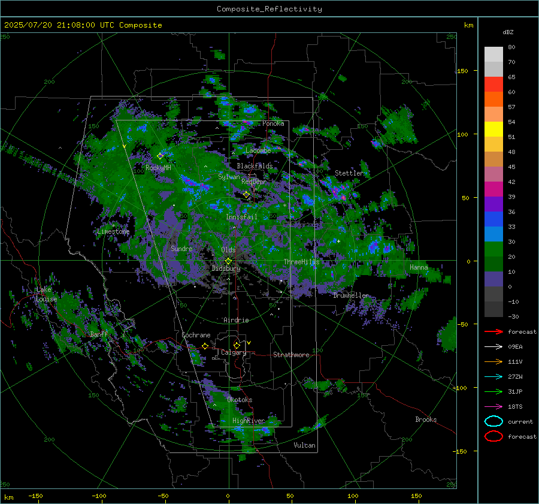This screenshot has height=504, width=539.
Task: Click the Sundre town label
Action: (181, 248)
